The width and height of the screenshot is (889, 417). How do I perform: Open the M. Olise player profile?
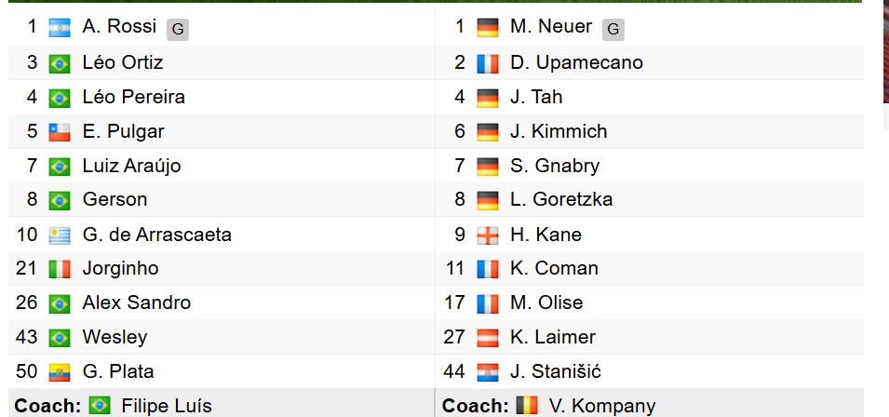click(546, 303)
